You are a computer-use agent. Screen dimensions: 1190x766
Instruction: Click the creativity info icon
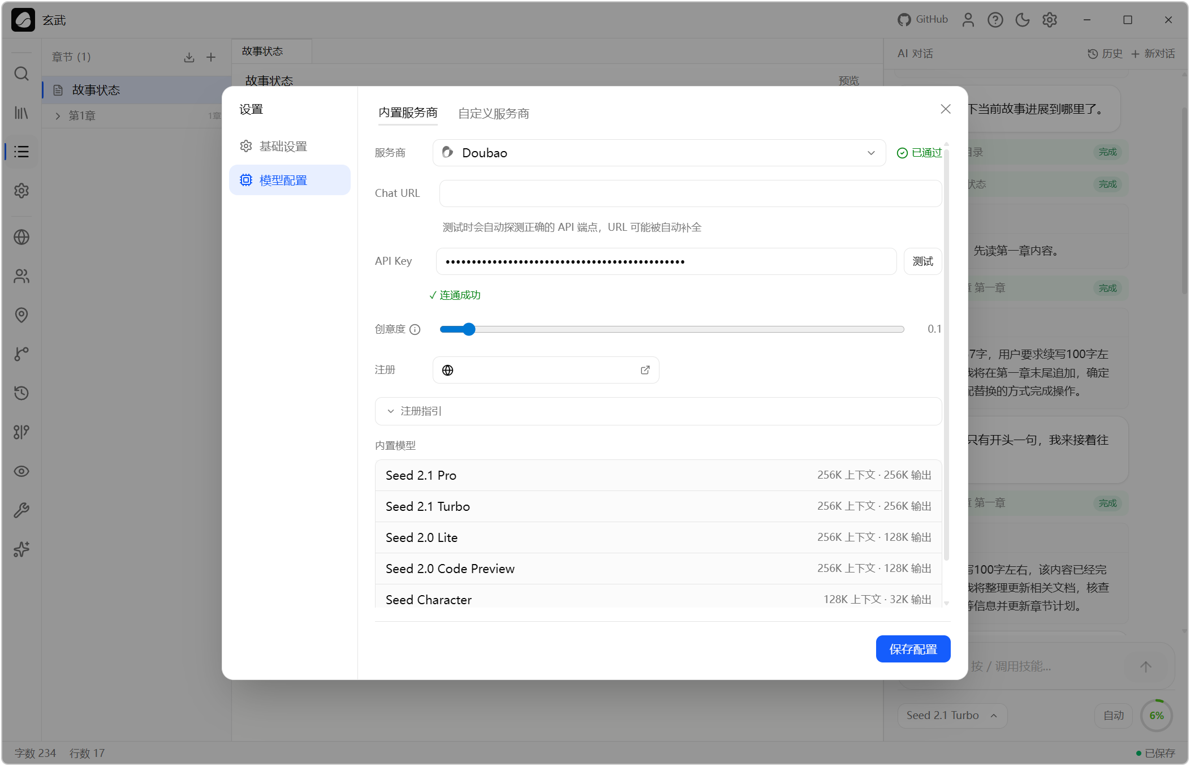(x=415, y=329)
